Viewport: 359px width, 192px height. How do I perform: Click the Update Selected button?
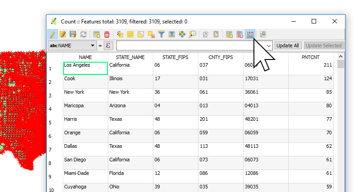pos(323,46)
